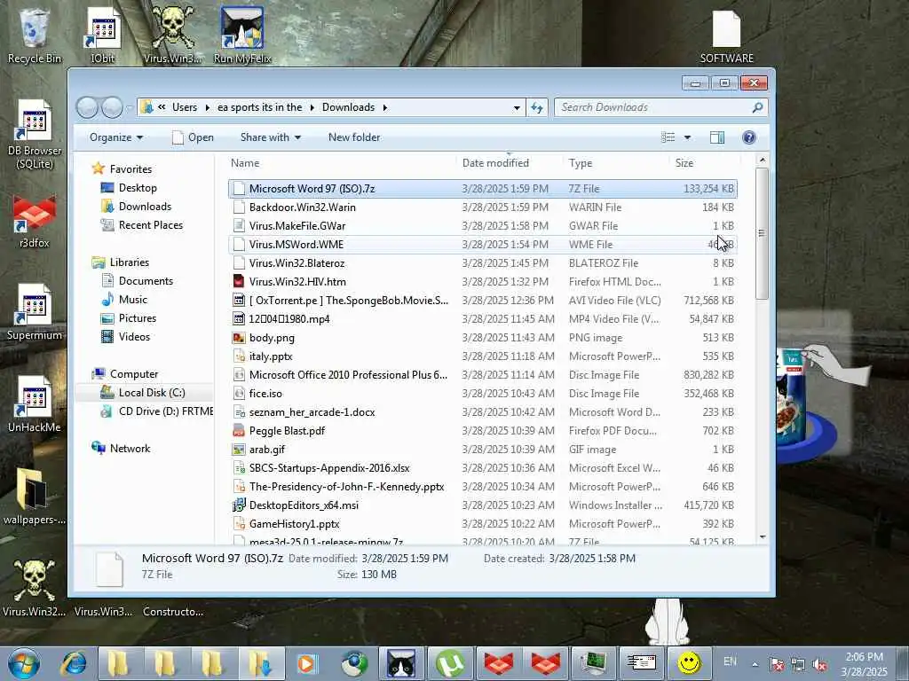Select Peggle Blast.pdf file icon
This screenshot has width=909, height=681.
[239, 431]
